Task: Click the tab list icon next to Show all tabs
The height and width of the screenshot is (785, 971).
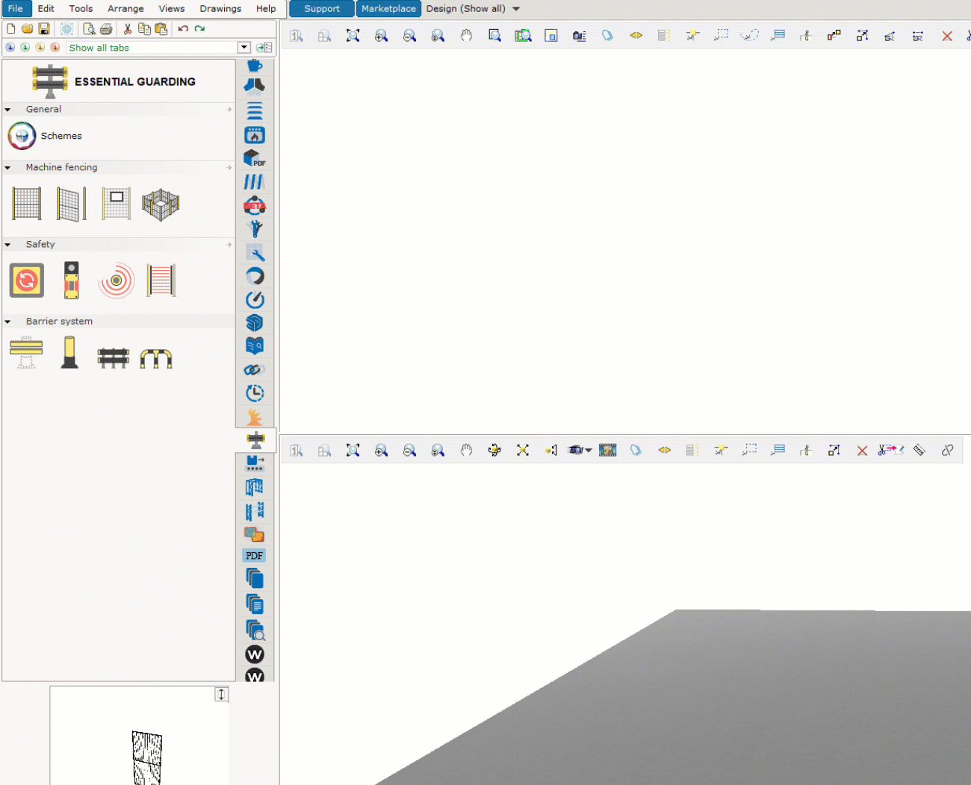Action: click(x=264, y=47)
